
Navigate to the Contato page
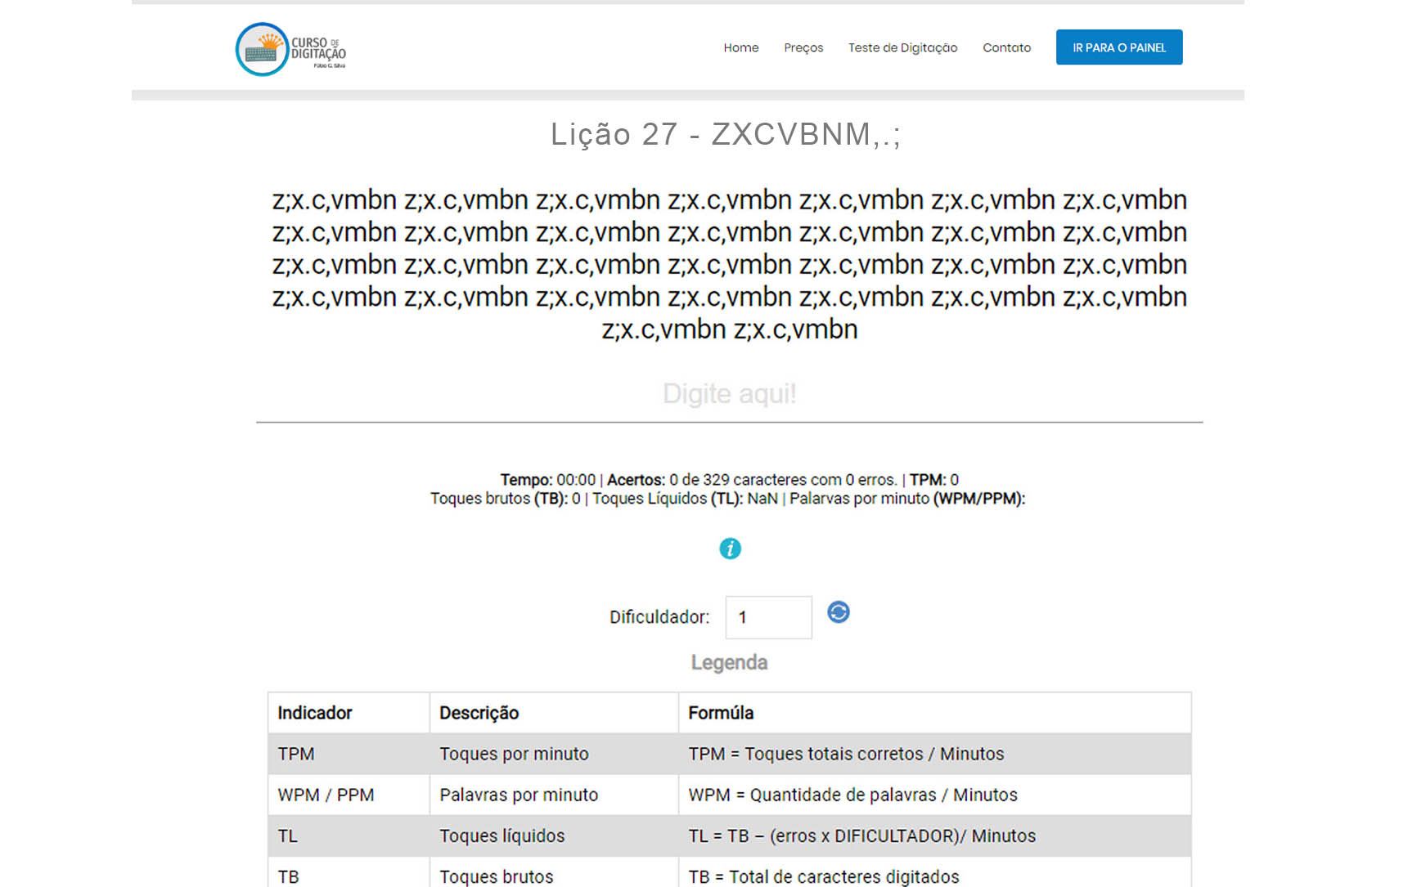(1006, 47)
